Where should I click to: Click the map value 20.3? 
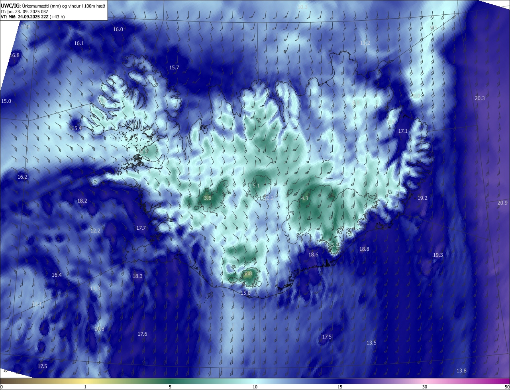(480, 98)
